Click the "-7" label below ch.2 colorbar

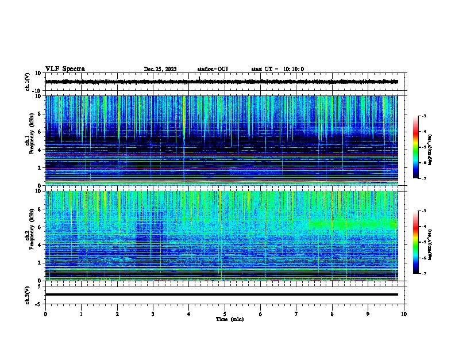[x=423, y=273]
